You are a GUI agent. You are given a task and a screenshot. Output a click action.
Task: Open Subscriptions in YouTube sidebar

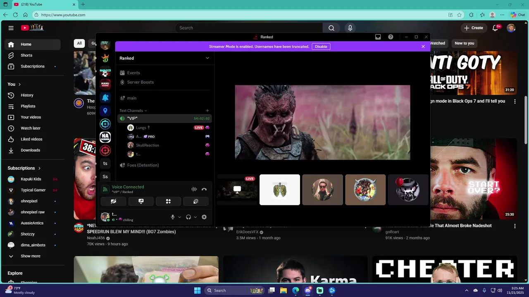pos(33,66)
